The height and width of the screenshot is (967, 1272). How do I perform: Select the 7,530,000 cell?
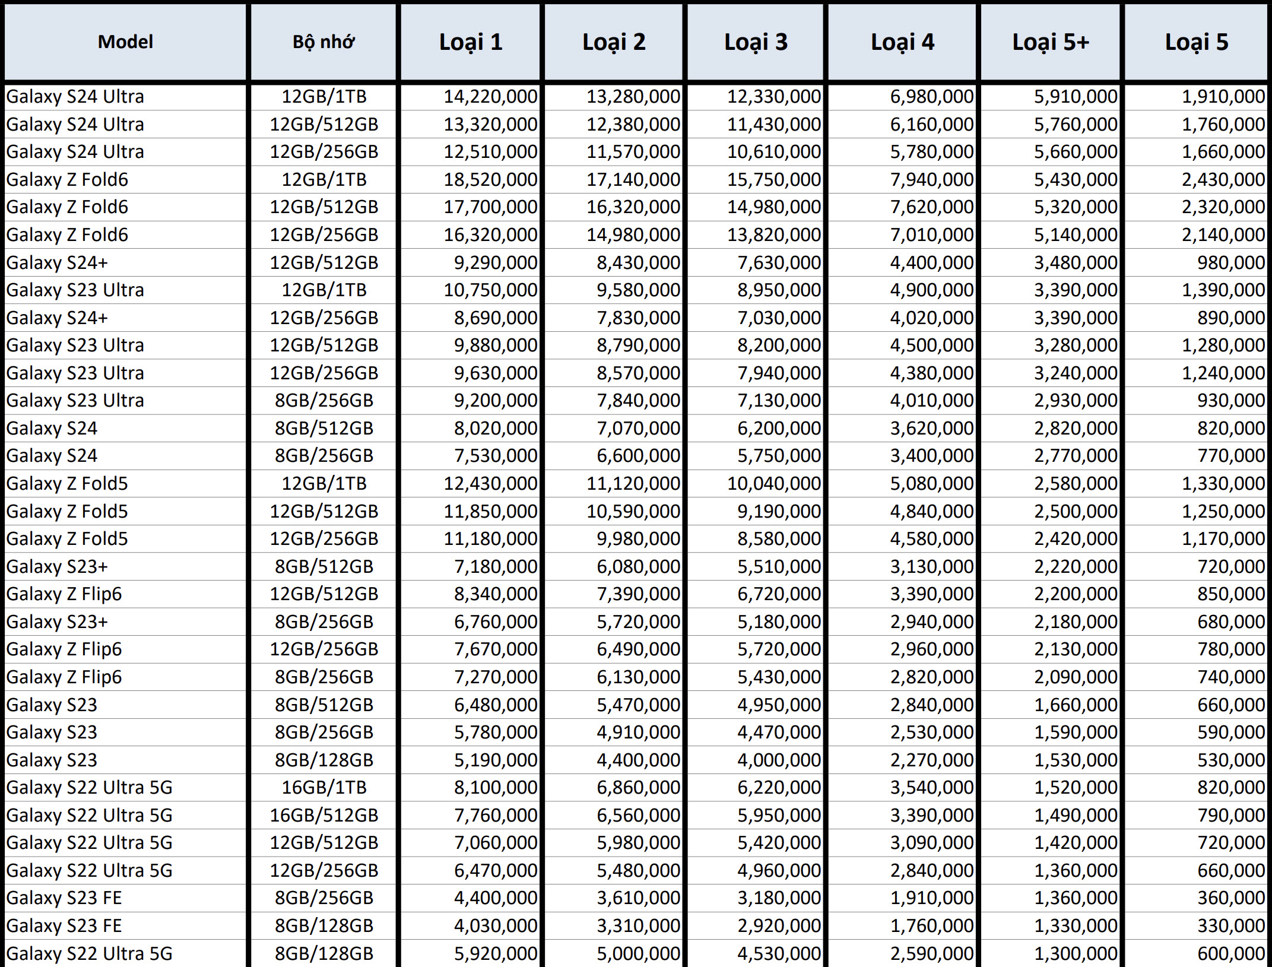(x=471, y=456)
